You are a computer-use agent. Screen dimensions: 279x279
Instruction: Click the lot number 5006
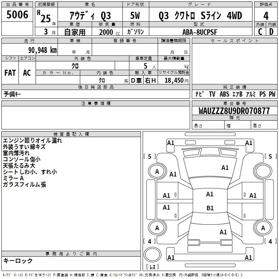(17, 15)
